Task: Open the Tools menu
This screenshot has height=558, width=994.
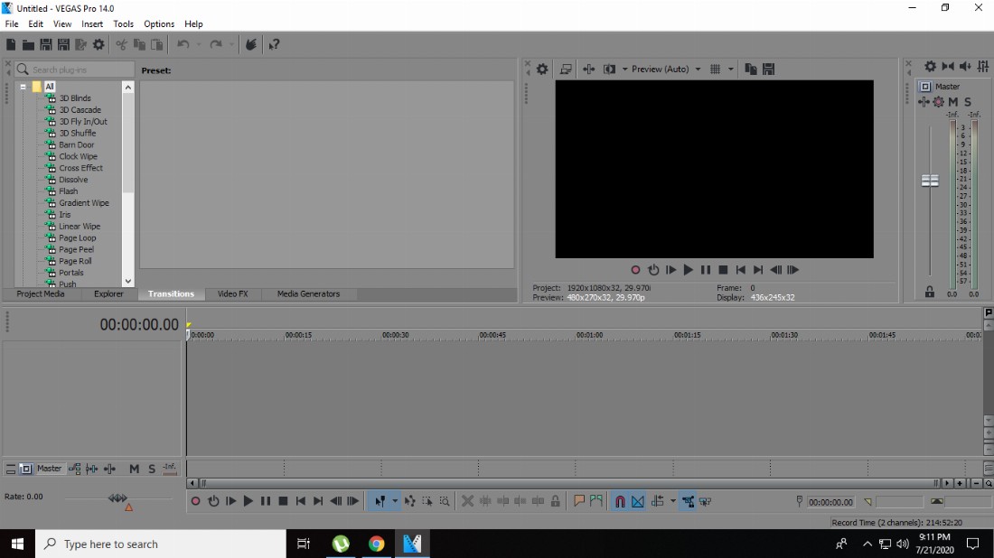Action: tap(123, 24)
